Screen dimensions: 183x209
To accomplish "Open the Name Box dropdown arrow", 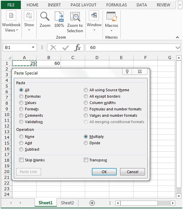I will coord(33,47).
